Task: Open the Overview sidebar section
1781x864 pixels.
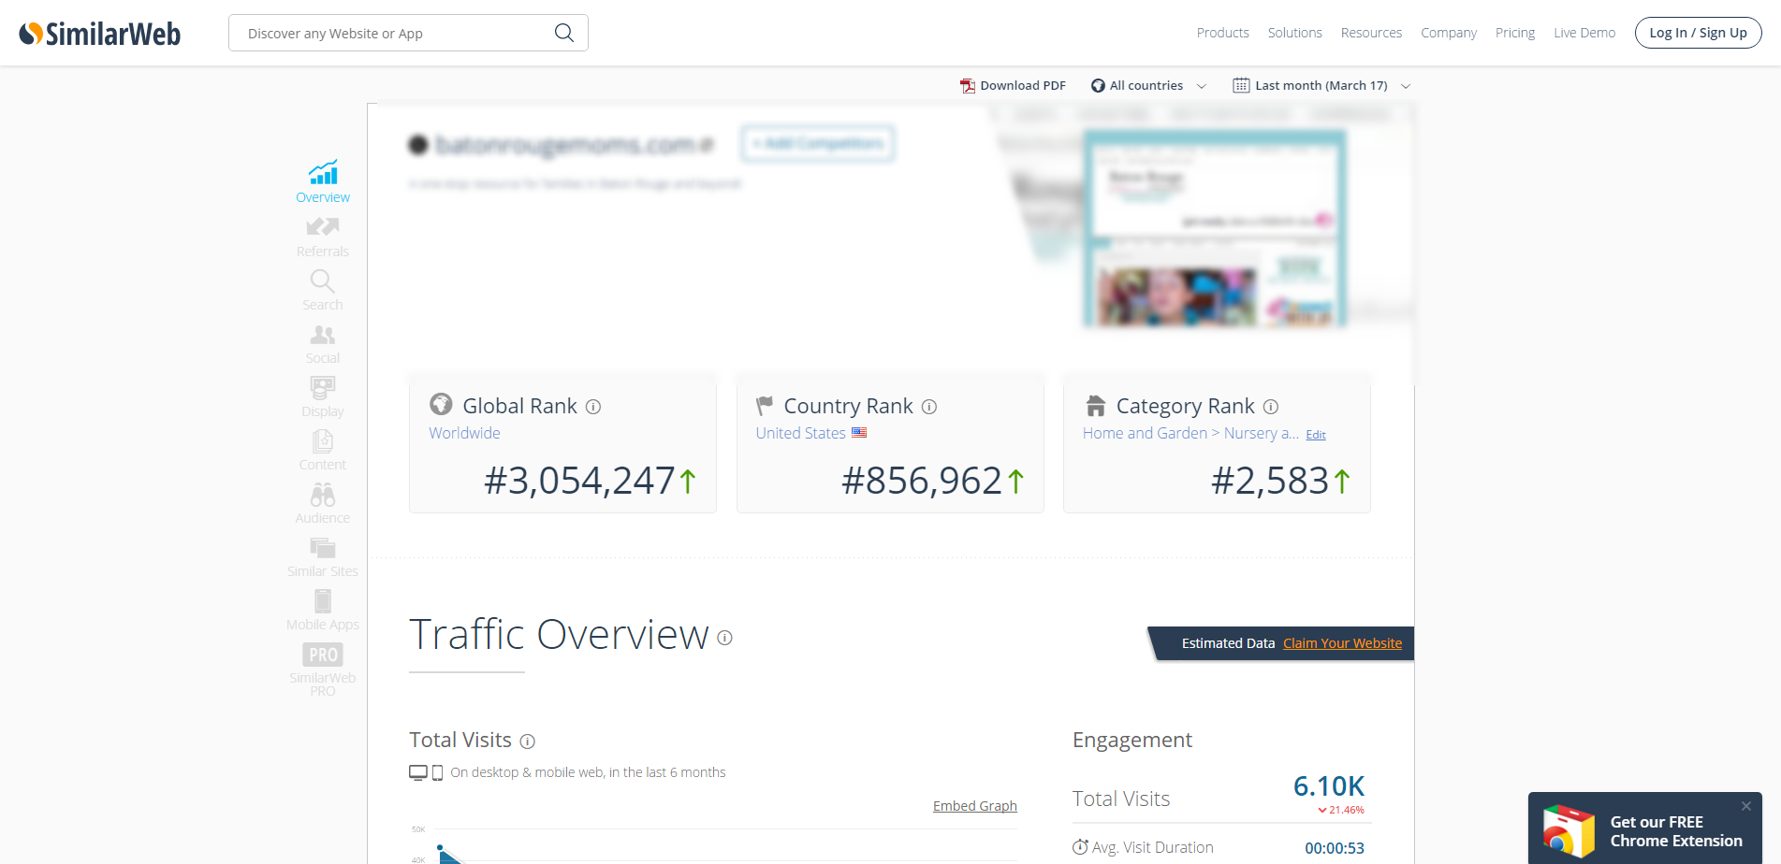Action: pos(323,181)
